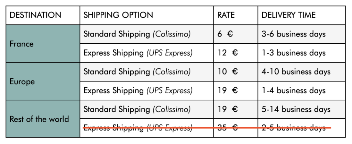
Task: Click the SHIPPING OPTION column header
Action: [x=146, y=15]
